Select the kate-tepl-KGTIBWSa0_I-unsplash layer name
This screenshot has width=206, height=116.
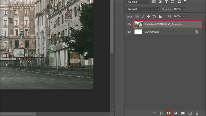coord(165,24)
